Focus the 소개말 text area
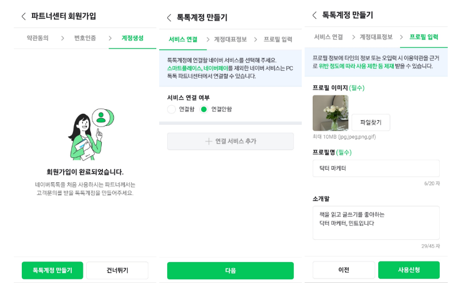Screen dimensions: 469x296 (x=376, y=222)
